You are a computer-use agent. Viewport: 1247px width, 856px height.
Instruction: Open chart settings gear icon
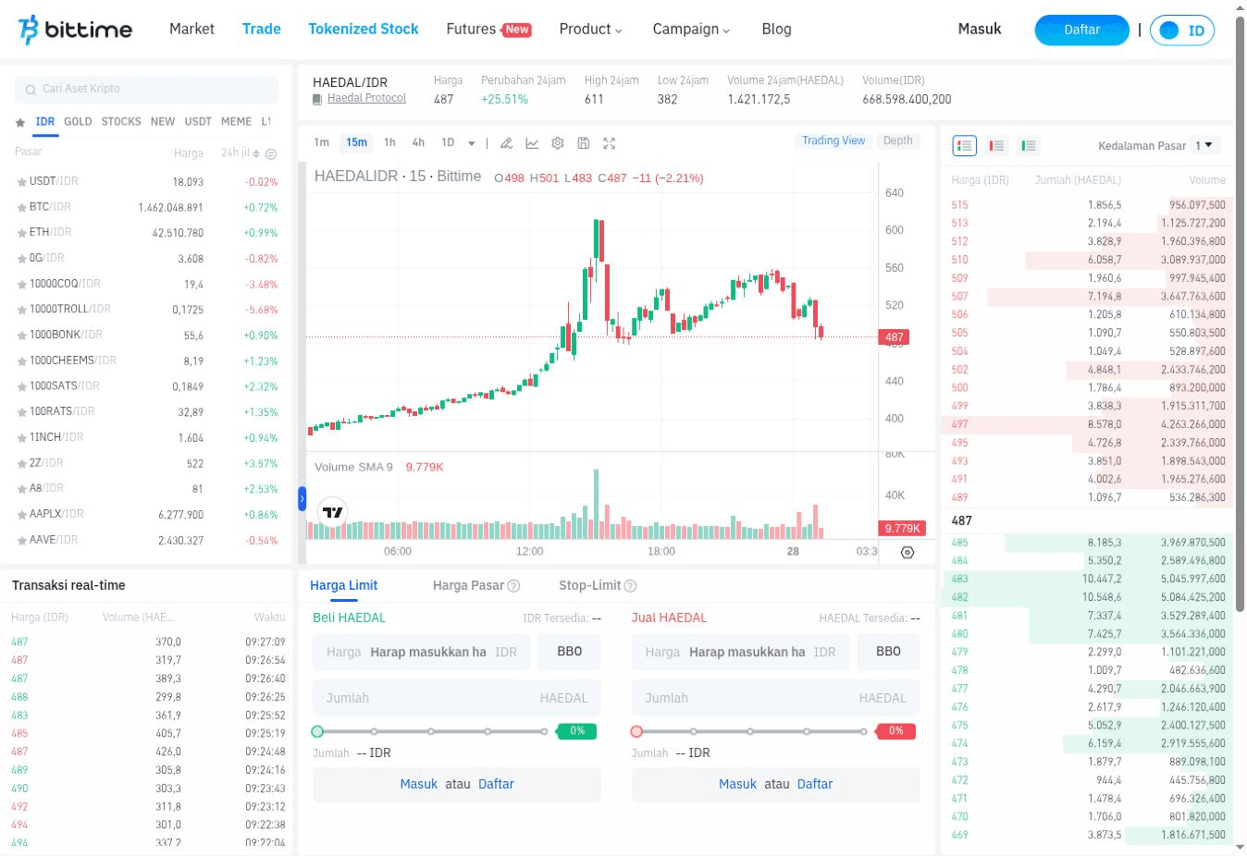pyautogui.click(x=558, y=143)
